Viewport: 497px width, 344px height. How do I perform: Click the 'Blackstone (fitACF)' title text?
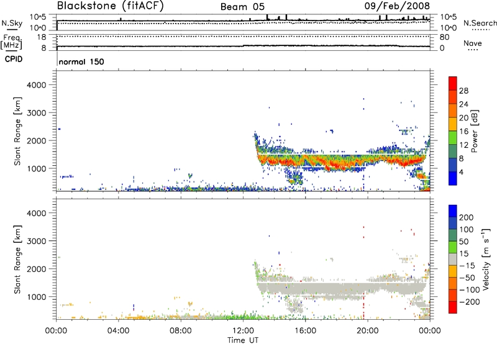click(111, 6)
